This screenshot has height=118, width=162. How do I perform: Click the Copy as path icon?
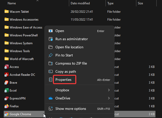point(51,71)
